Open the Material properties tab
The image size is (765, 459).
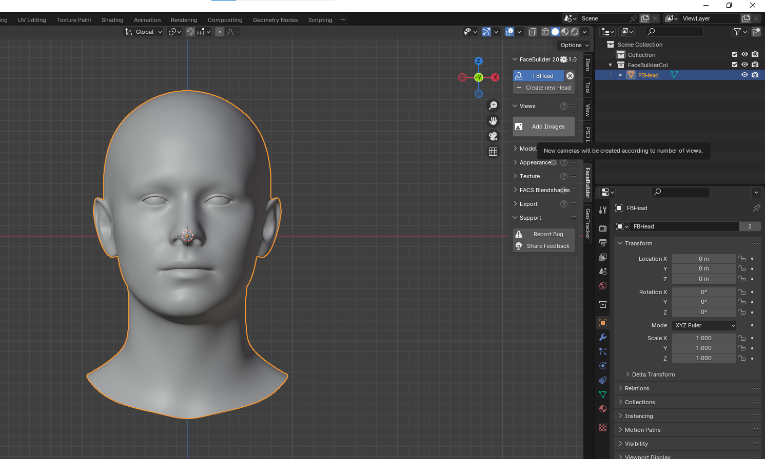[603, 409]
